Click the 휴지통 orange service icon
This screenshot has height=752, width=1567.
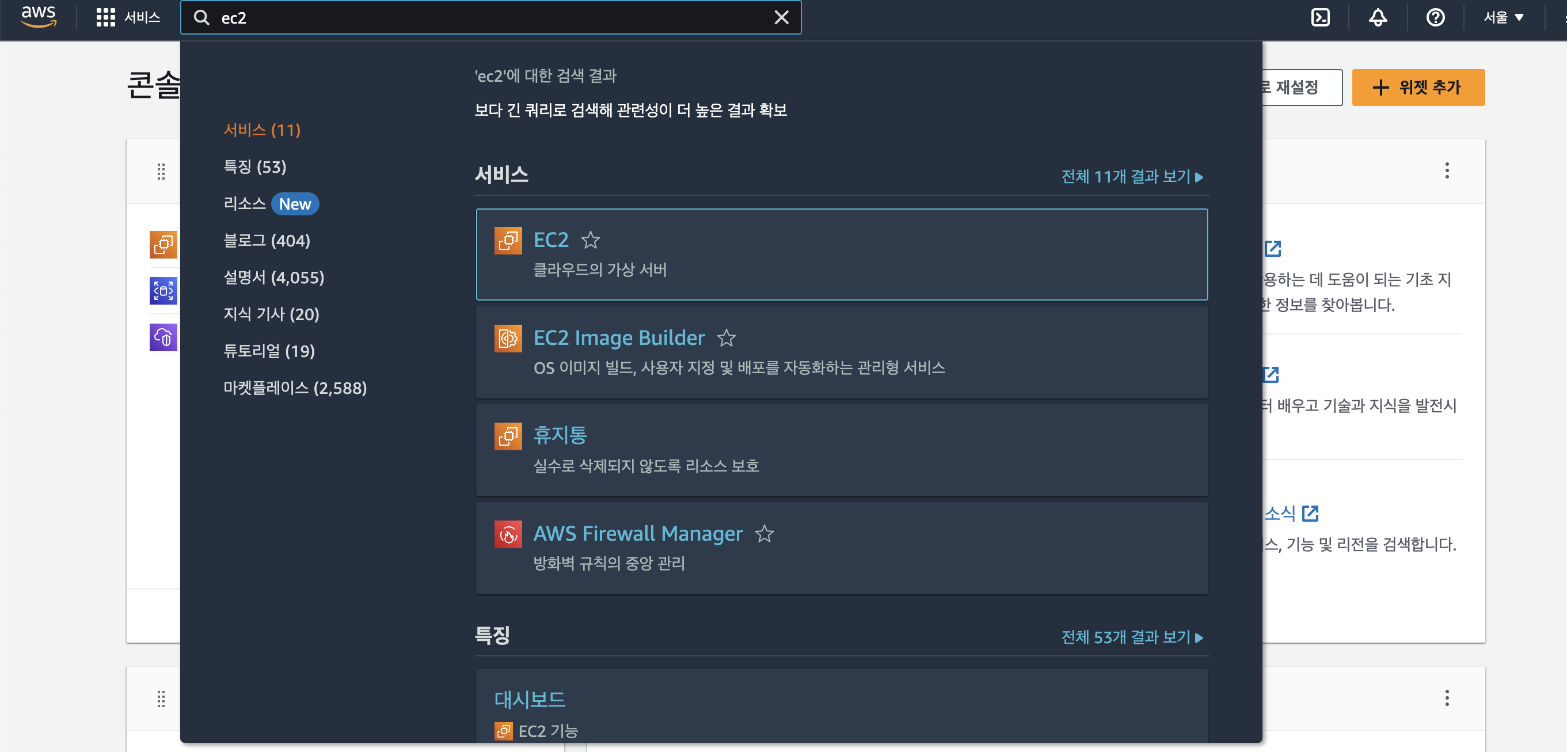point(508,436)
